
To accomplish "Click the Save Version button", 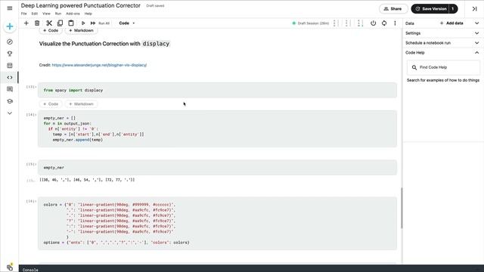I will click(430, 9).
